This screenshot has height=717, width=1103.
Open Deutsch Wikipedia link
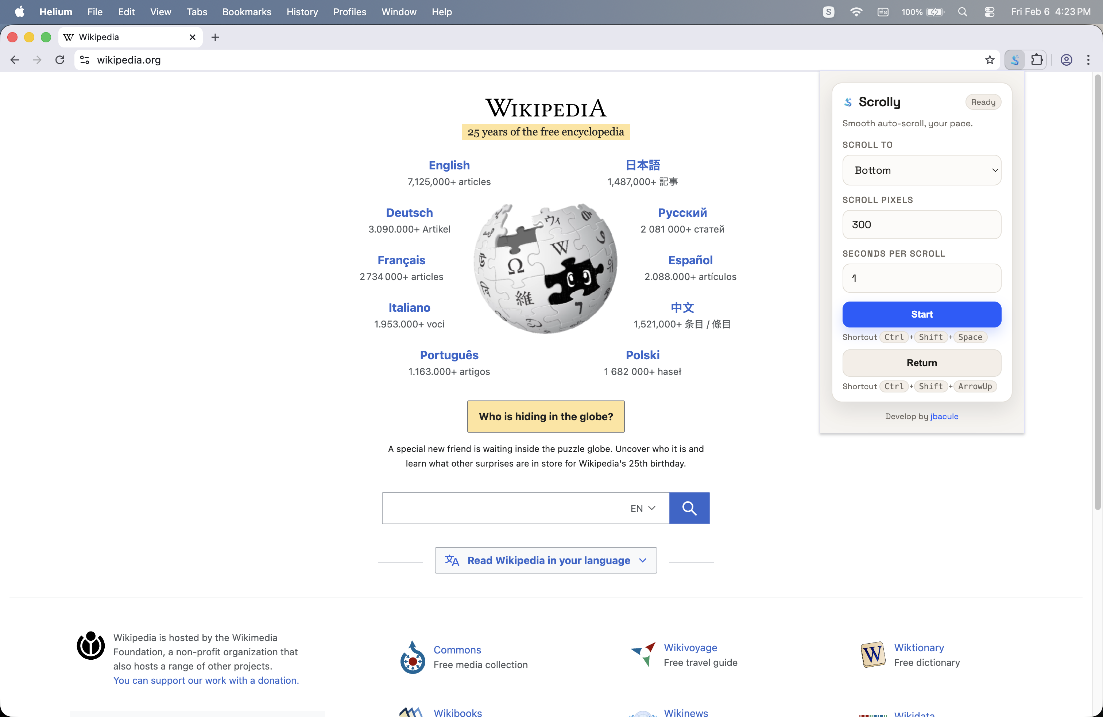point(409,212)
